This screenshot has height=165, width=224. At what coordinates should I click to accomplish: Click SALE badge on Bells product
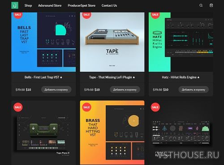[x=18, y=15]
